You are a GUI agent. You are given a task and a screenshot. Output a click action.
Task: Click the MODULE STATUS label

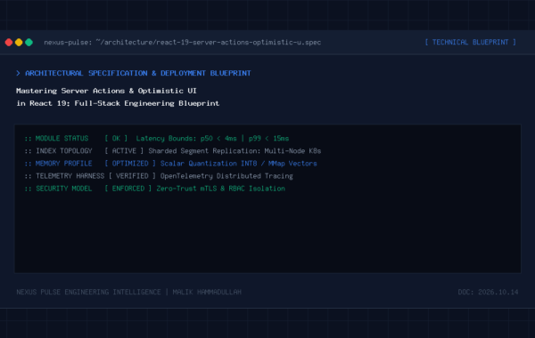pyautogui.click(x=62, y=139)
